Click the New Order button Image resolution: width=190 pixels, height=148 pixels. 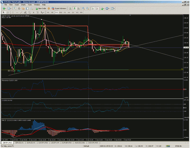pos(41,9)
